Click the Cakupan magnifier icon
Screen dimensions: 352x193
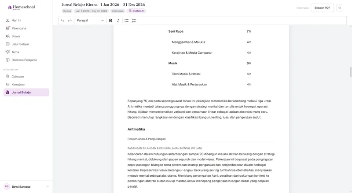(x=7, y=77)
